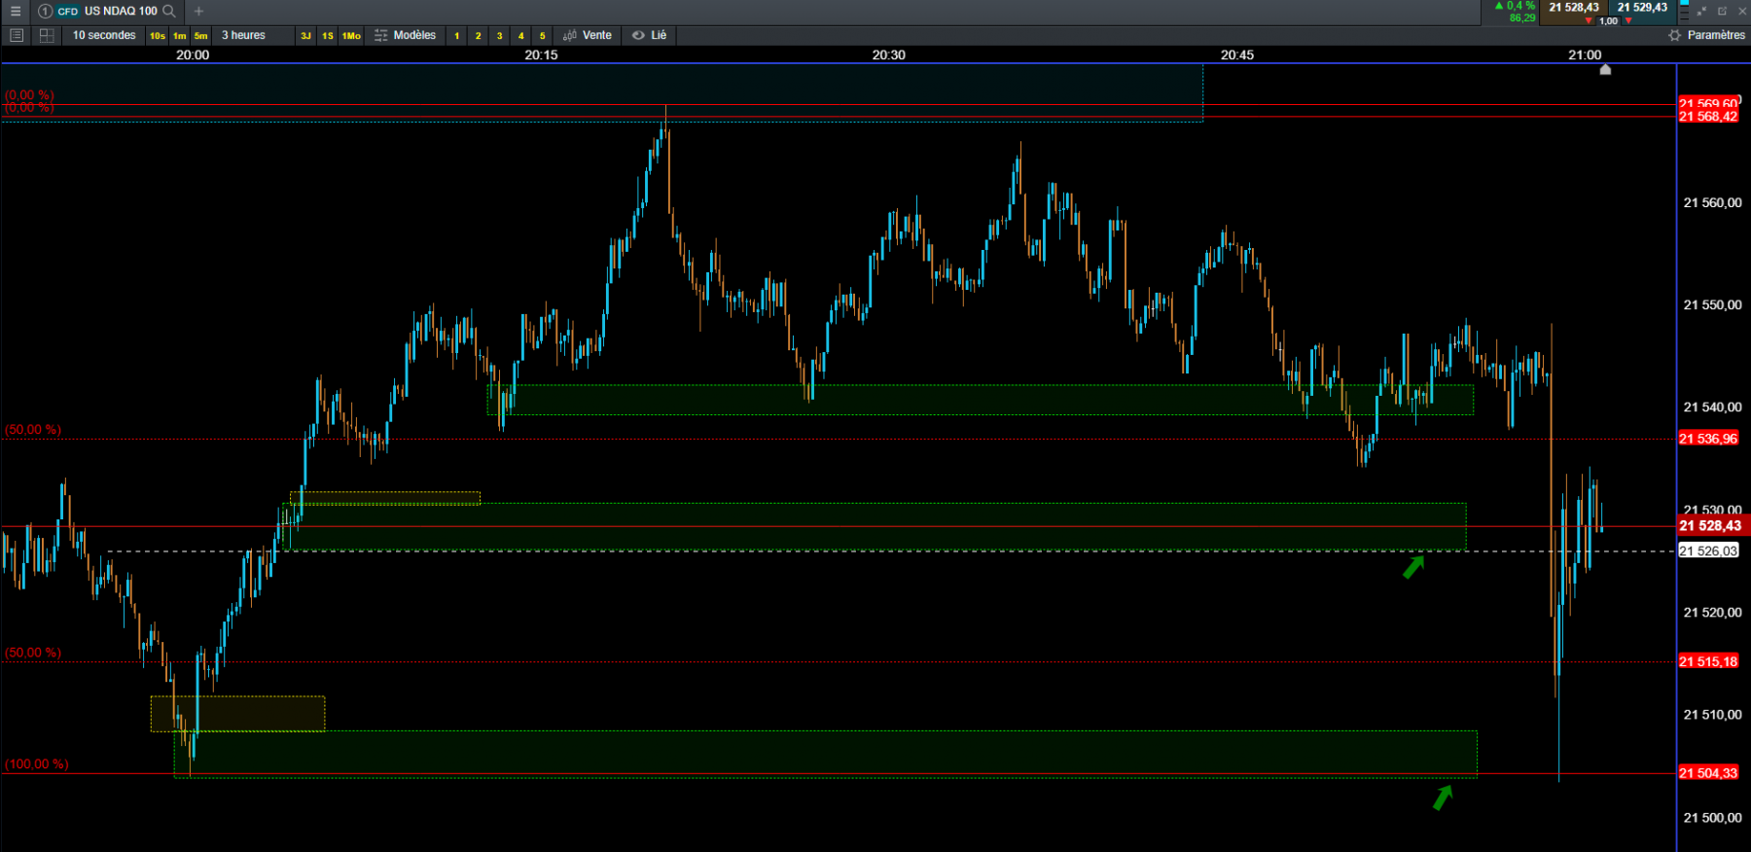Click the circled number 1 group icon
This screenshot has height=852, width=1751.
coord(45,11)
